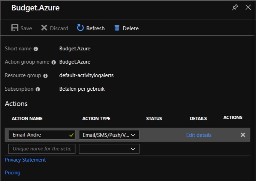Focus the unique name for new action field
256x181 pixels.
coord(42,149)
